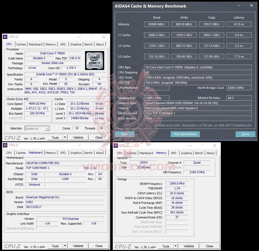Click Memory Type field Quad Channel DDR4-3200
Viewport: 259px width, 251px height.
(198, 103)
